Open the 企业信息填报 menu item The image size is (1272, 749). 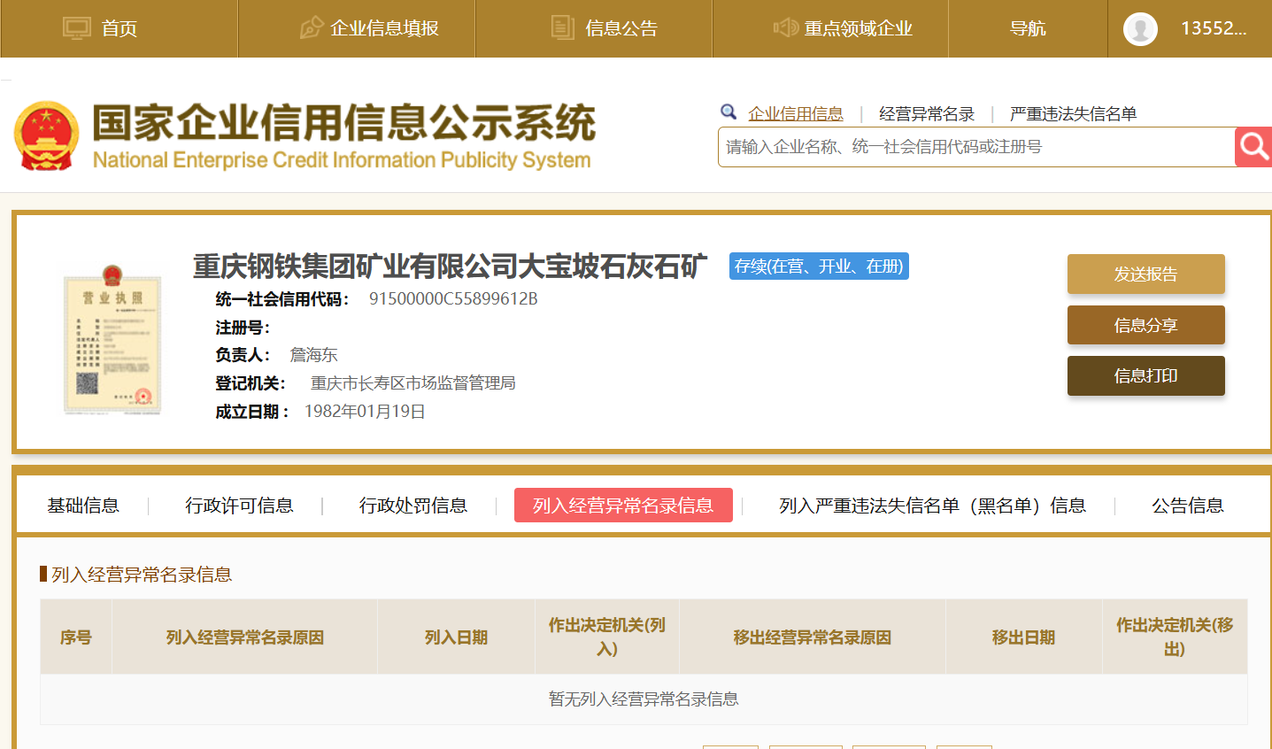[384, 28]
